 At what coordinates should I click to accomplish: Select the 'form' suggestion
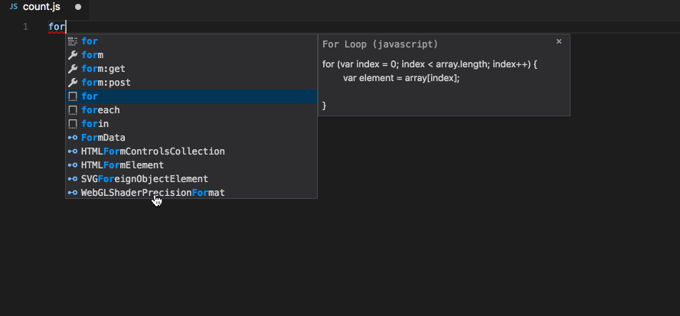pos(191,55)
